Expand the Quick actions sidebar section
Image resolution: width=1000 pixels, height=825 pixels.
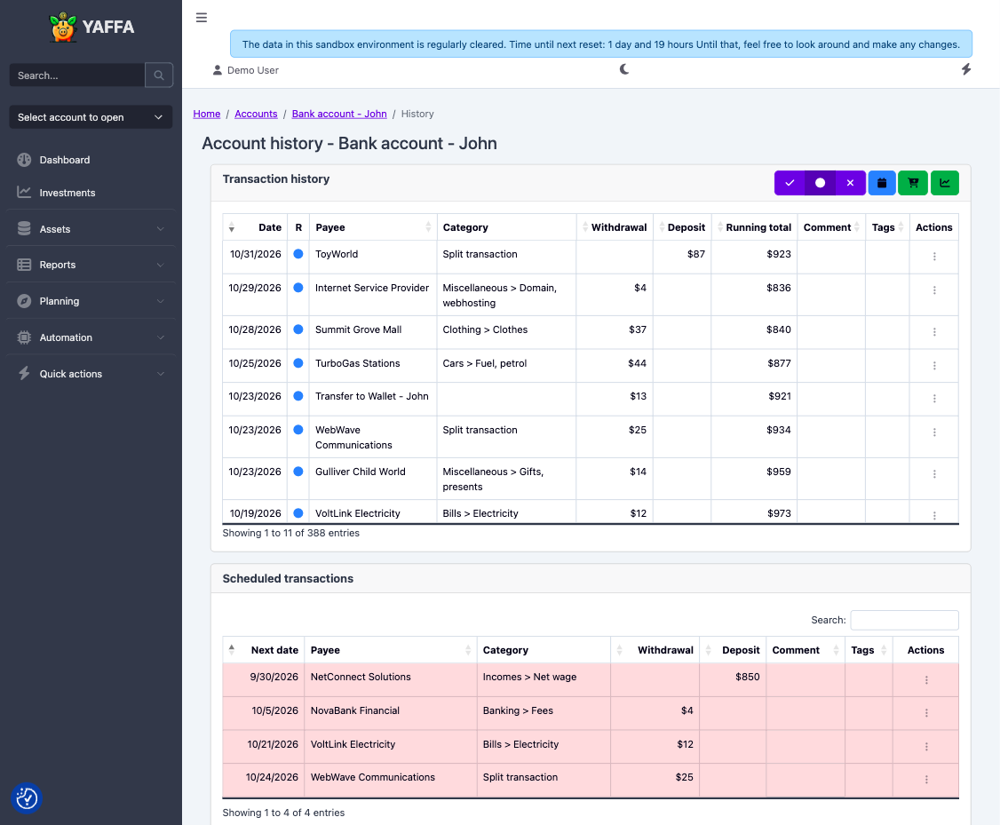click(x=91, y=374)
